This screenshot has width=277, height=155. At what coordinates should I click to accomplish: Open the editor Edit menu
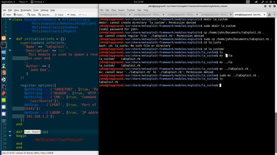(x=10, y=10)
